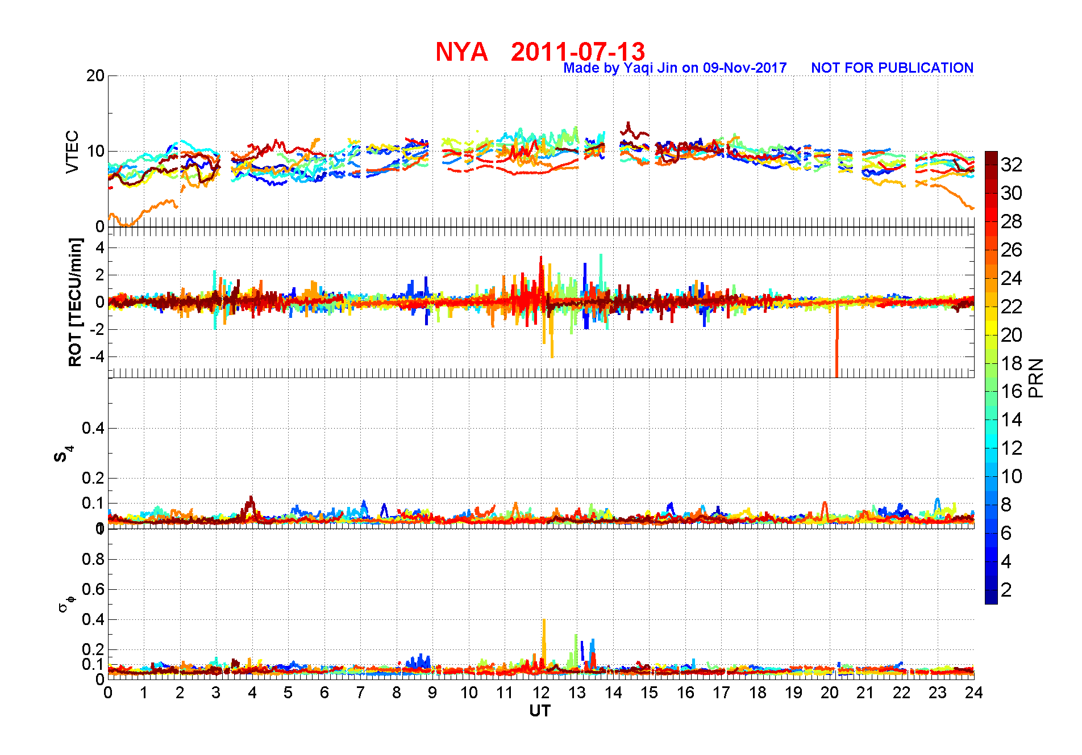Click the VTEC y-axis label

[72, 152]
